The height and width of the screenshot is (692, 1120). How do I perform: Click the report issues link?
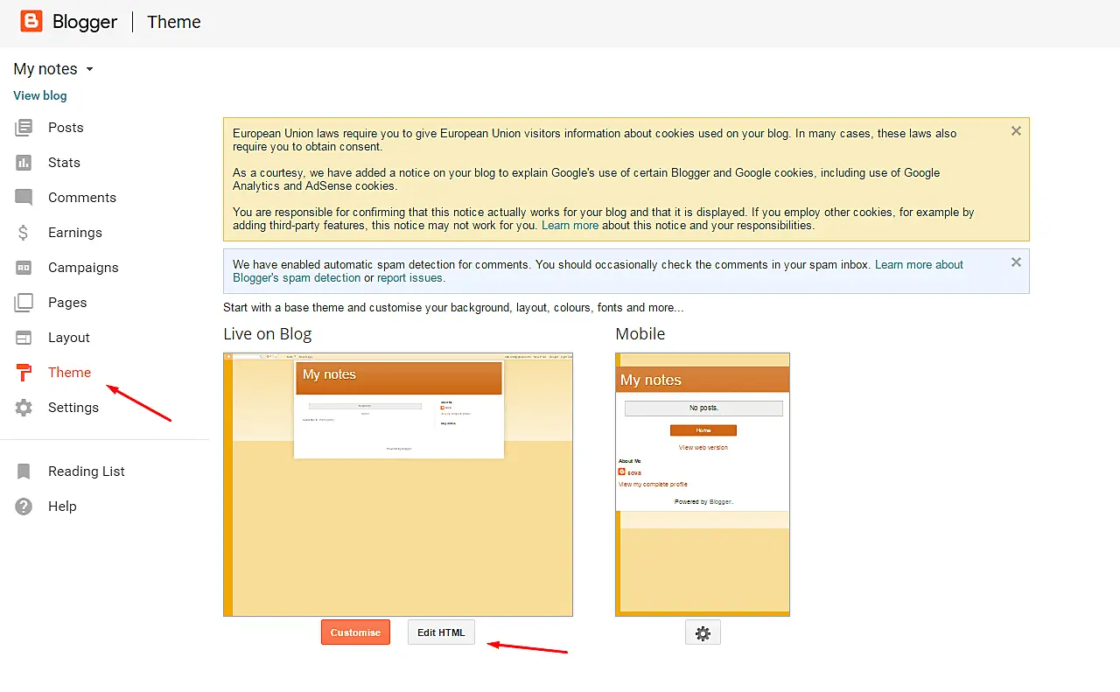tap(410, 278)
